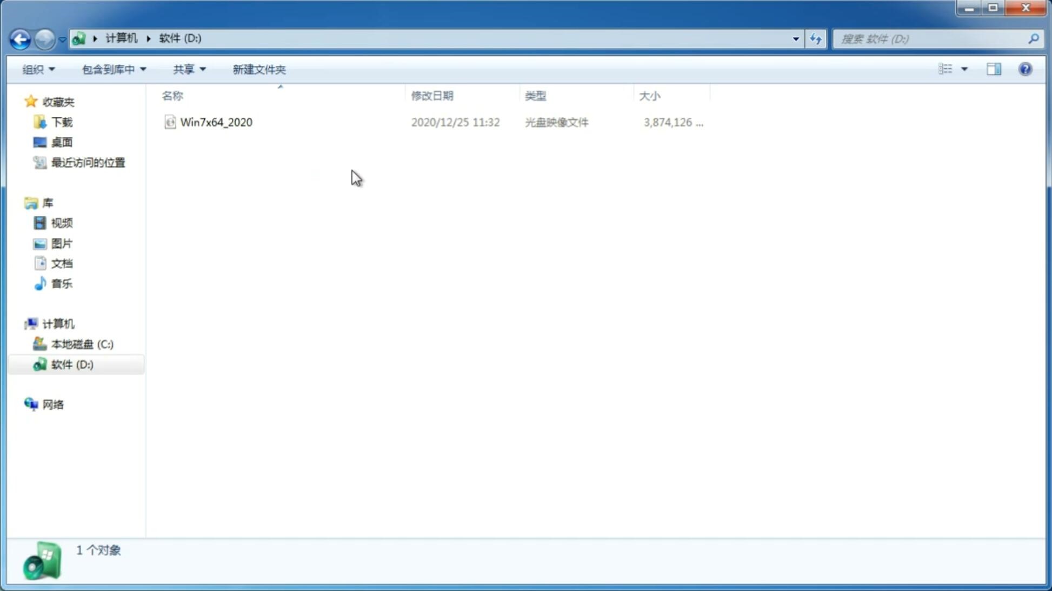Click back navigation arrow button
Viewport: 1052px width, 591px height.
coord(20,38)
